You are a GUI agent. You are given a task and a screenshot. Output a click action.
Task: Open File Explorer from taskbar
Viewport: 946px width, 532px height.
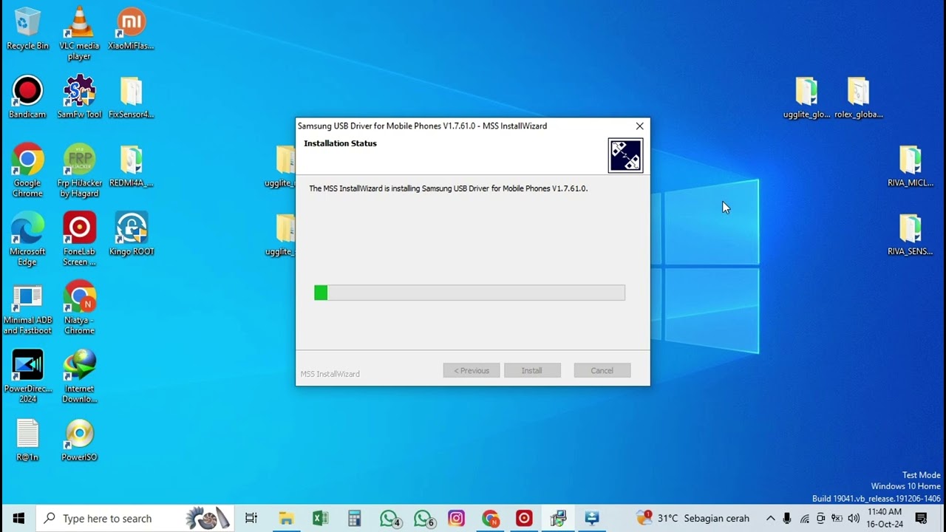pos(286,518)
